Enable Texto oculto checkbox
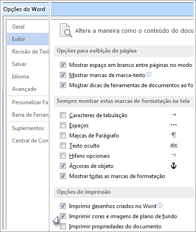 click(63, 146)
